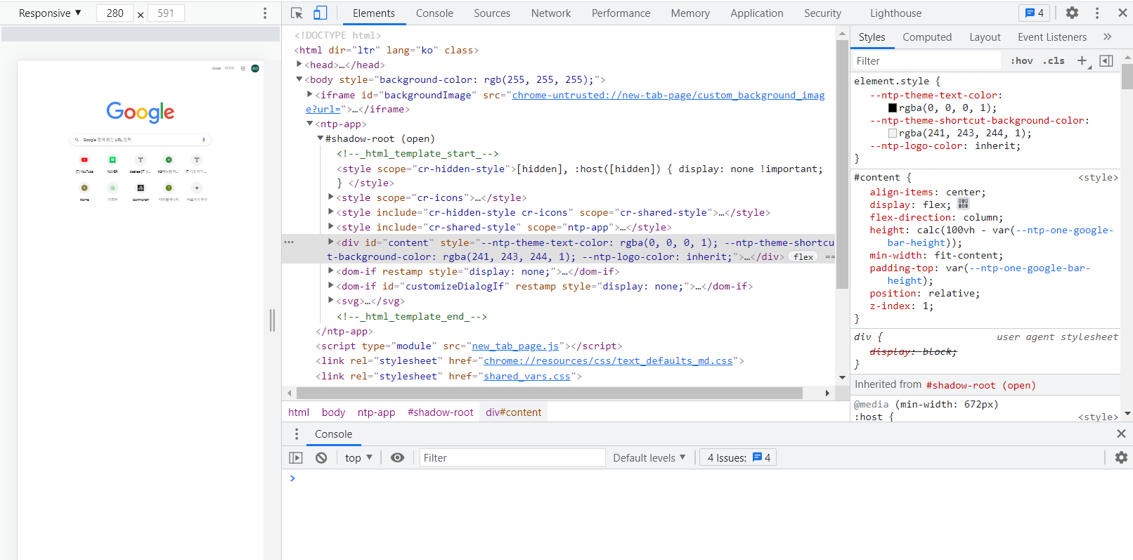1133x560 pixels.
Task: Toggle the device toolbar icon
Action: click(x=320, y=13)
